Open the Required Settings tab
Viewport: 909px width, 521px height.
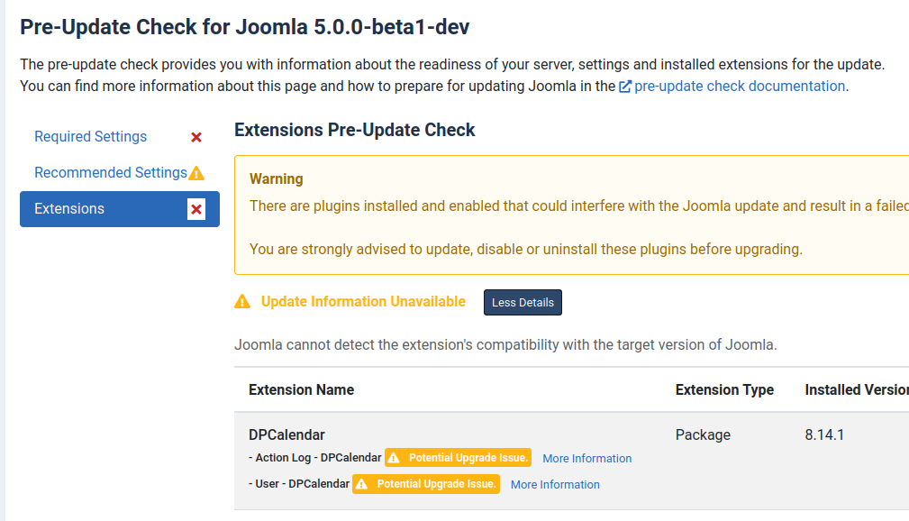[x=120, y=137]
